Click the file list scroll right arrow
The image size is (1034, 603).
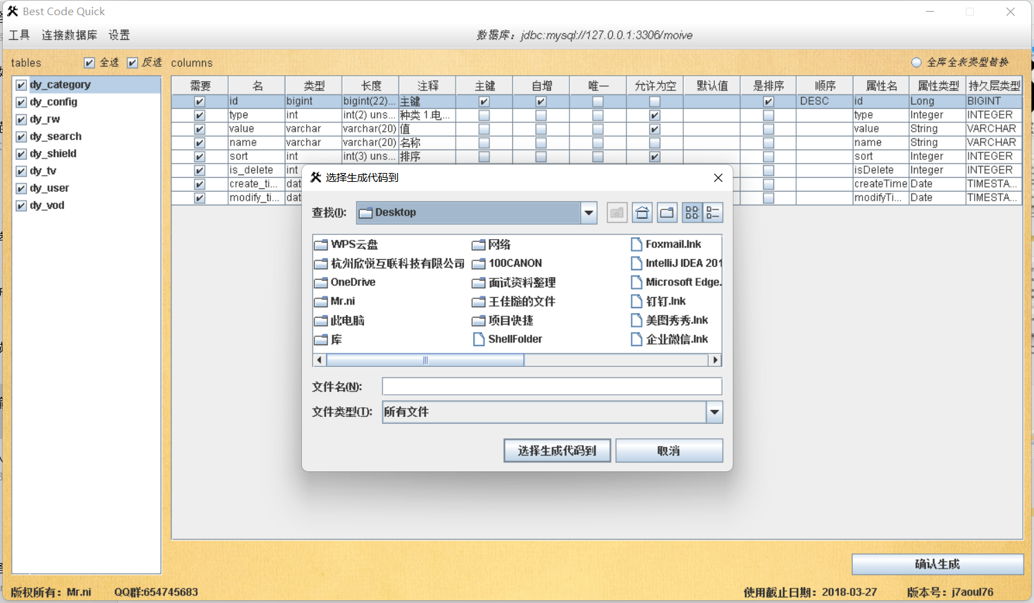(x=715, y=360)
